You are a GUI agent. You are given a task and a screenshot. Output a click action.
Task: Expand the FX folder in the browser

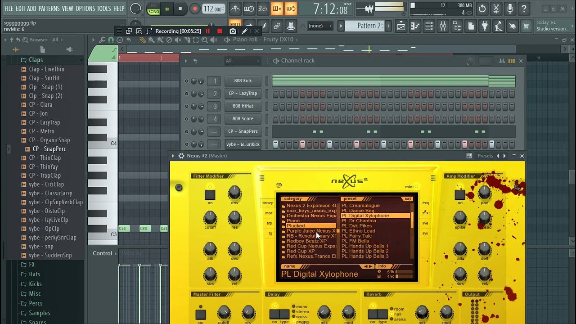[31, 265]
